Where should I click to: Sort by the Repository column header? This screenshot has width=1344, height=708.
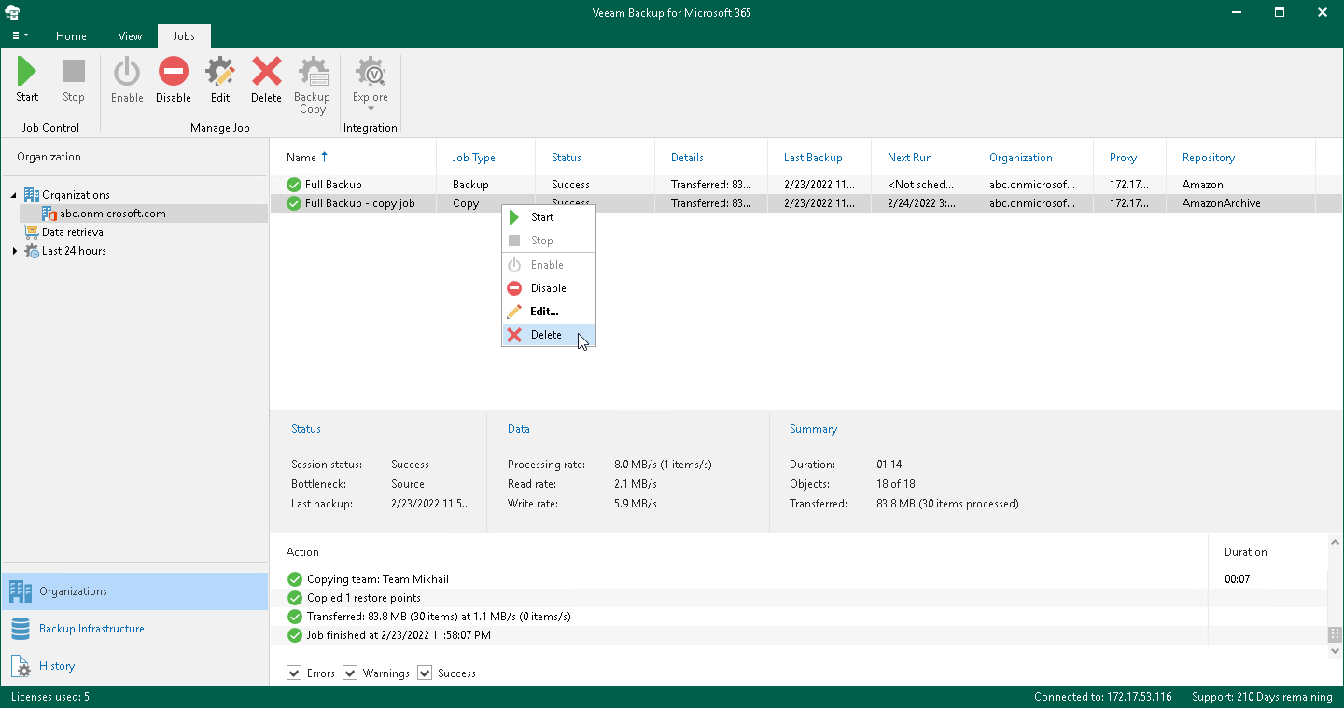click(1240, 158)
